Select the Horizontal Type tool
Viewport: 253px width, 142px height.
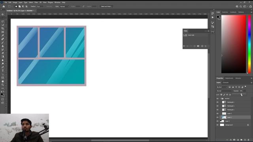[3, 71]
